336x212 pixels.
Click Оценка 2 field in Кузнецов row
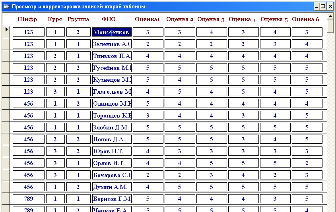pos(180,80)
